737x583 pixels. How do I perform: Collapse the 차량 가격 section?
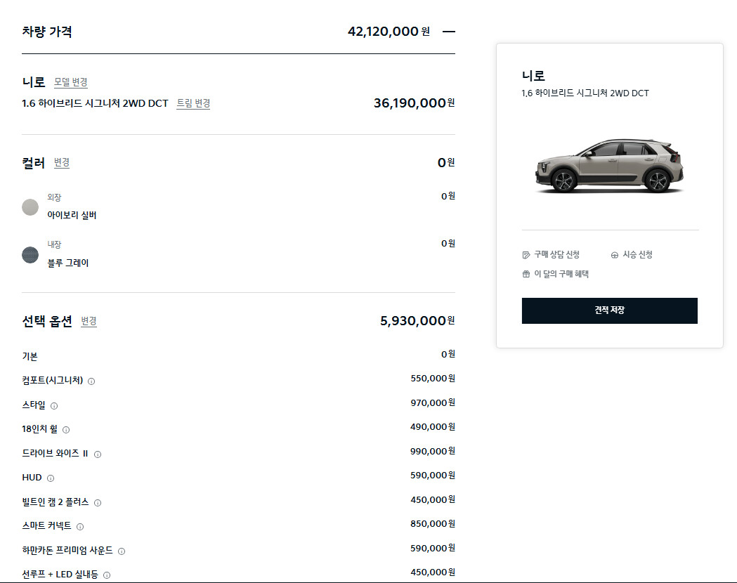pyautogui.click(x=449, y=32)
